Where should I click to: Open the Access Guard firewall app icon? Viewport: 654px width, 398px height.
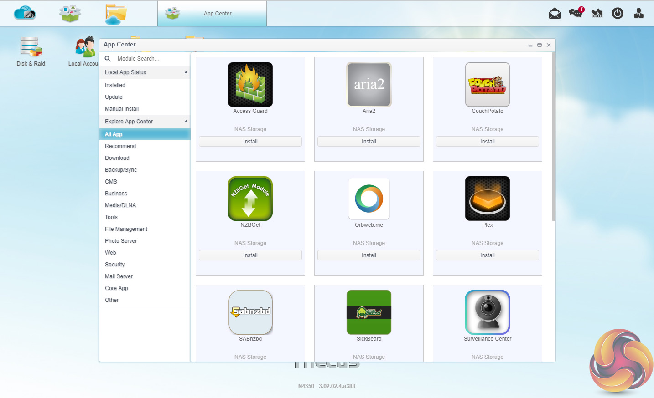[x=250, y=85]
